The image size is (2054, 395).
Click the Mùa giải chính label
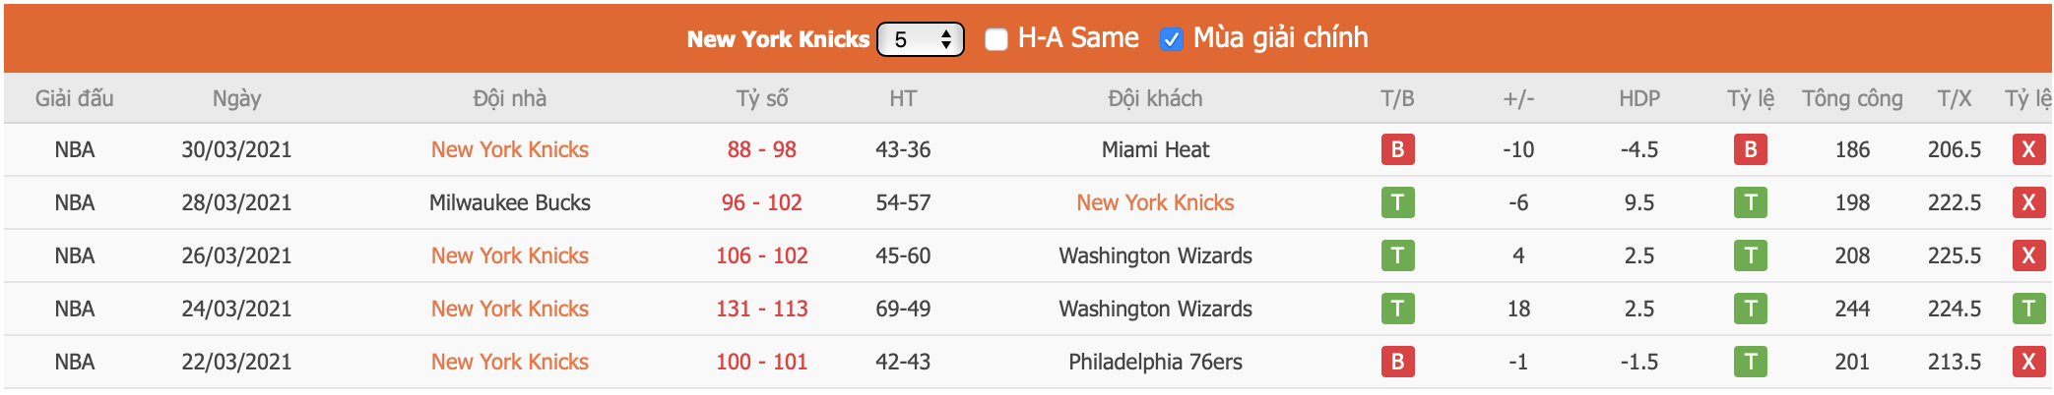[1280, 38]
